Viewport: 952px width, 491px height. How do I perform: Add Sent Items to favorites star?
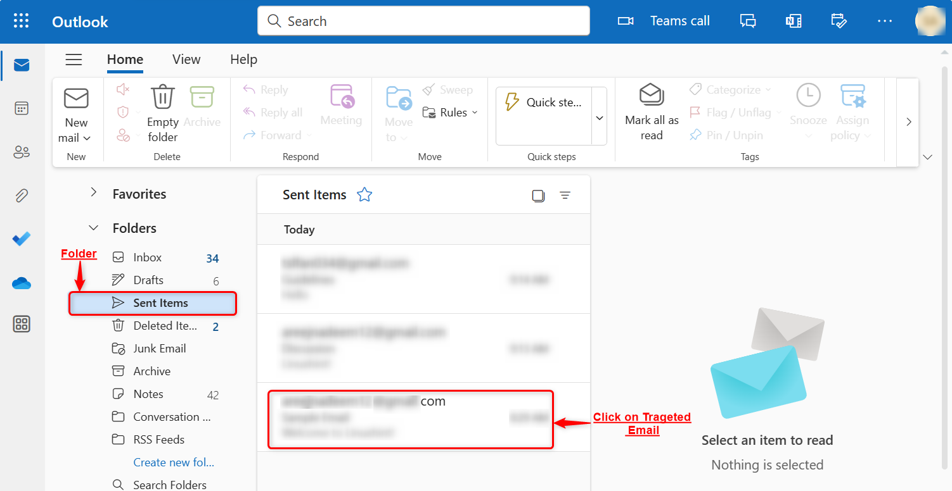[x=364, y=195]
